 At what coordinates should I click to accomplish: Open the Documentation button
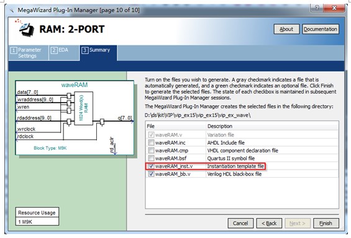[x=321, y=29]
